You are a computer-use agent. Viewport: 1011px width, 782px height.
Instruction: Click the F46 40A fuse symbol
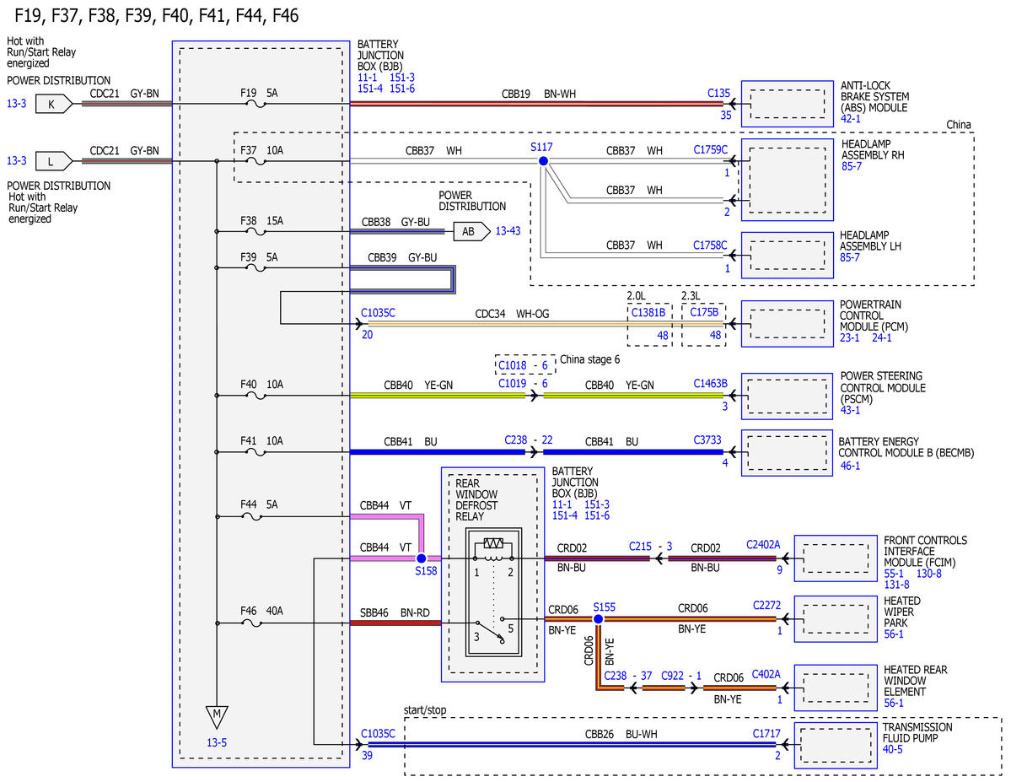click(x=251, y=623)
